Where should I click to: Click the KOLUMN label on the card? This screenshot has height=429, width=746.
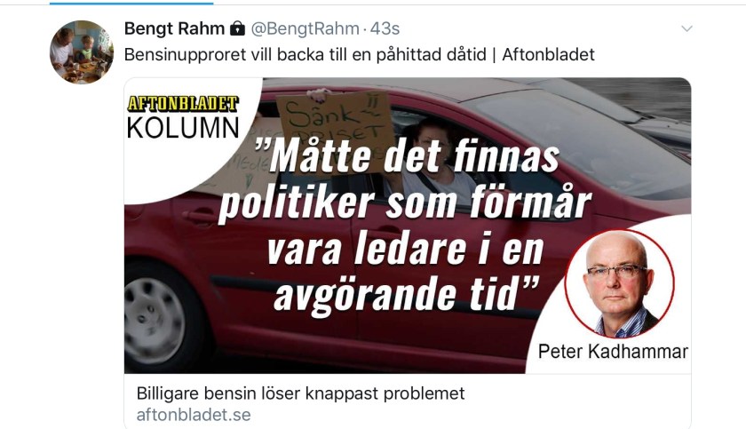[183, 128]
